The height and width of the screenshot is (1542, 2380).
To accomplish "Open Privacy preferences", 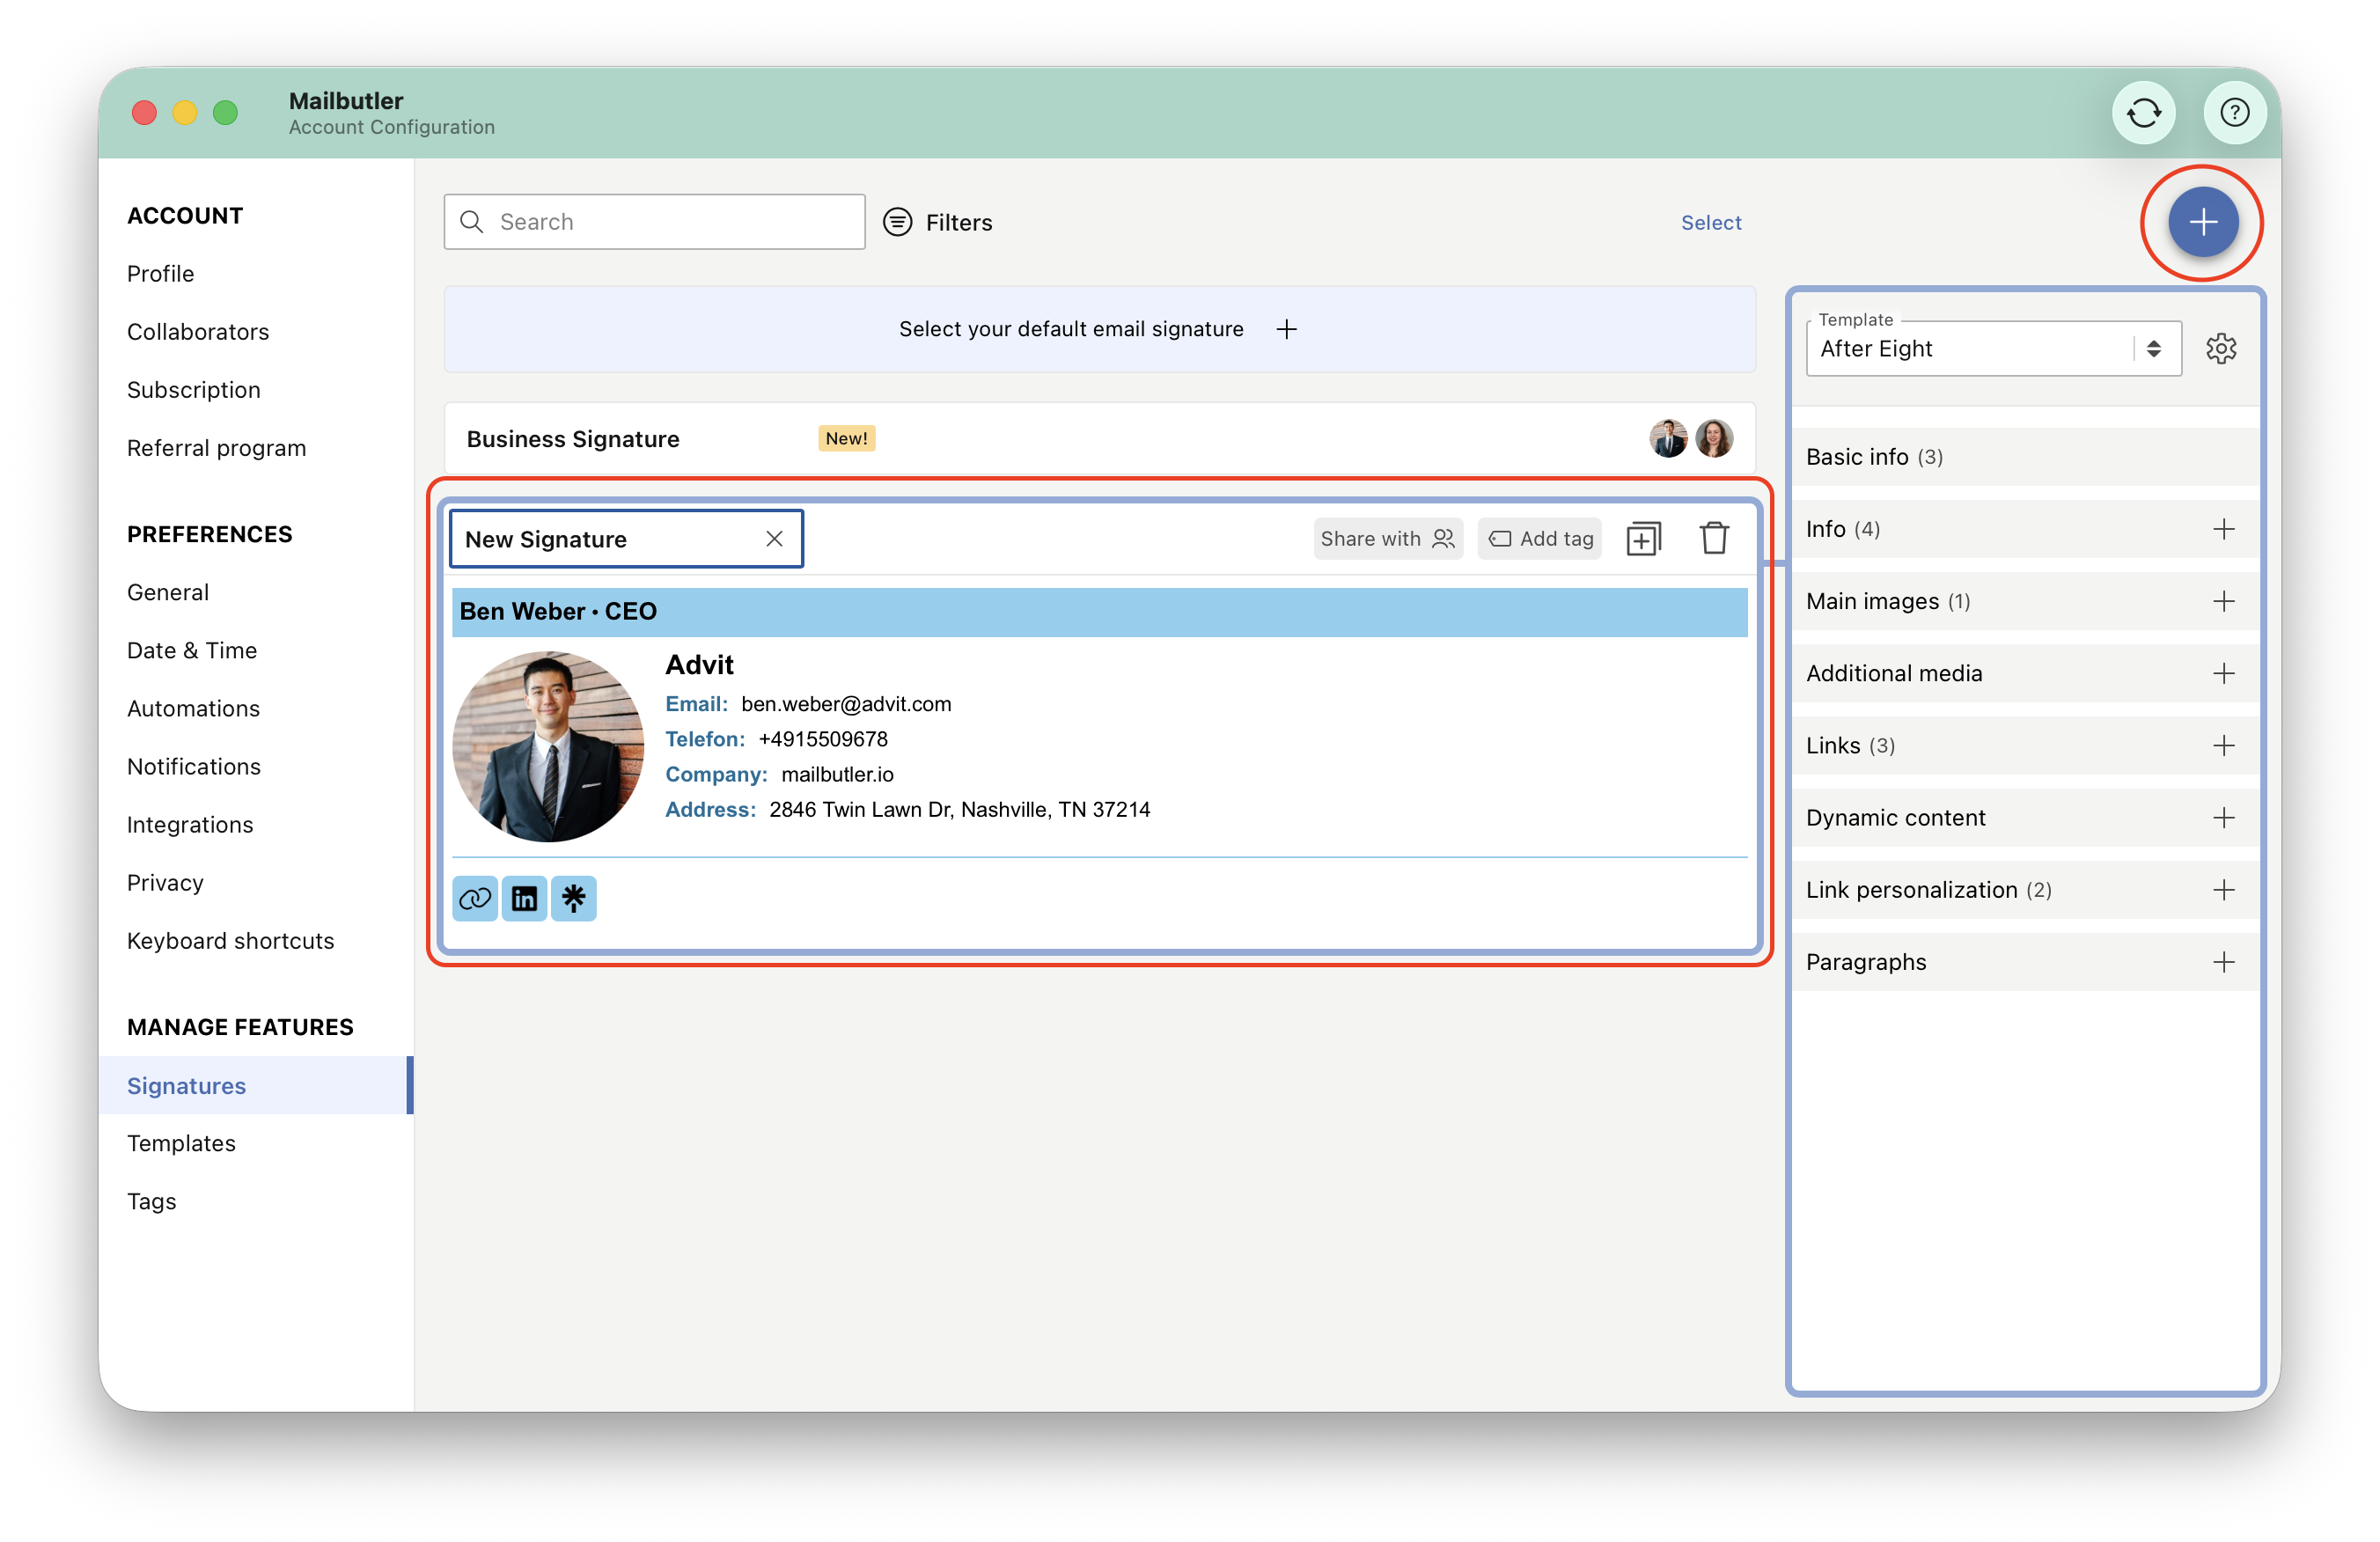I will click(165, 883).
